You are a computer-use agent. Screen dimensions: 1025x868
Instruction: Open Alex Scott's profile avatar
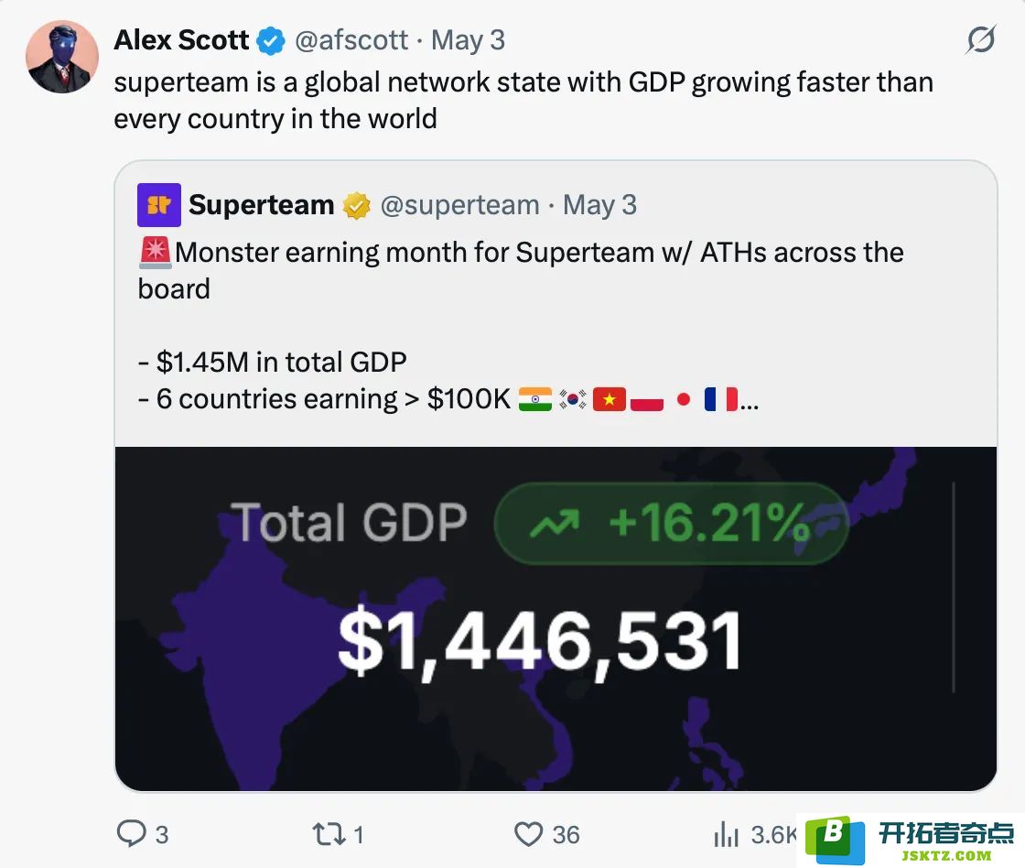(62, 57)
